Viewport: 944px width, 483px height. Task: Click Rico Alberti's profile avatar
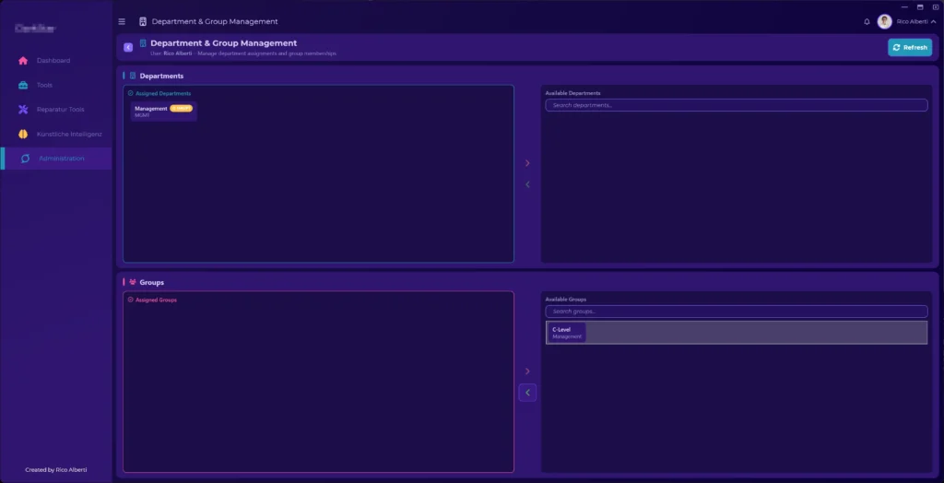click(x=884, y=22)
